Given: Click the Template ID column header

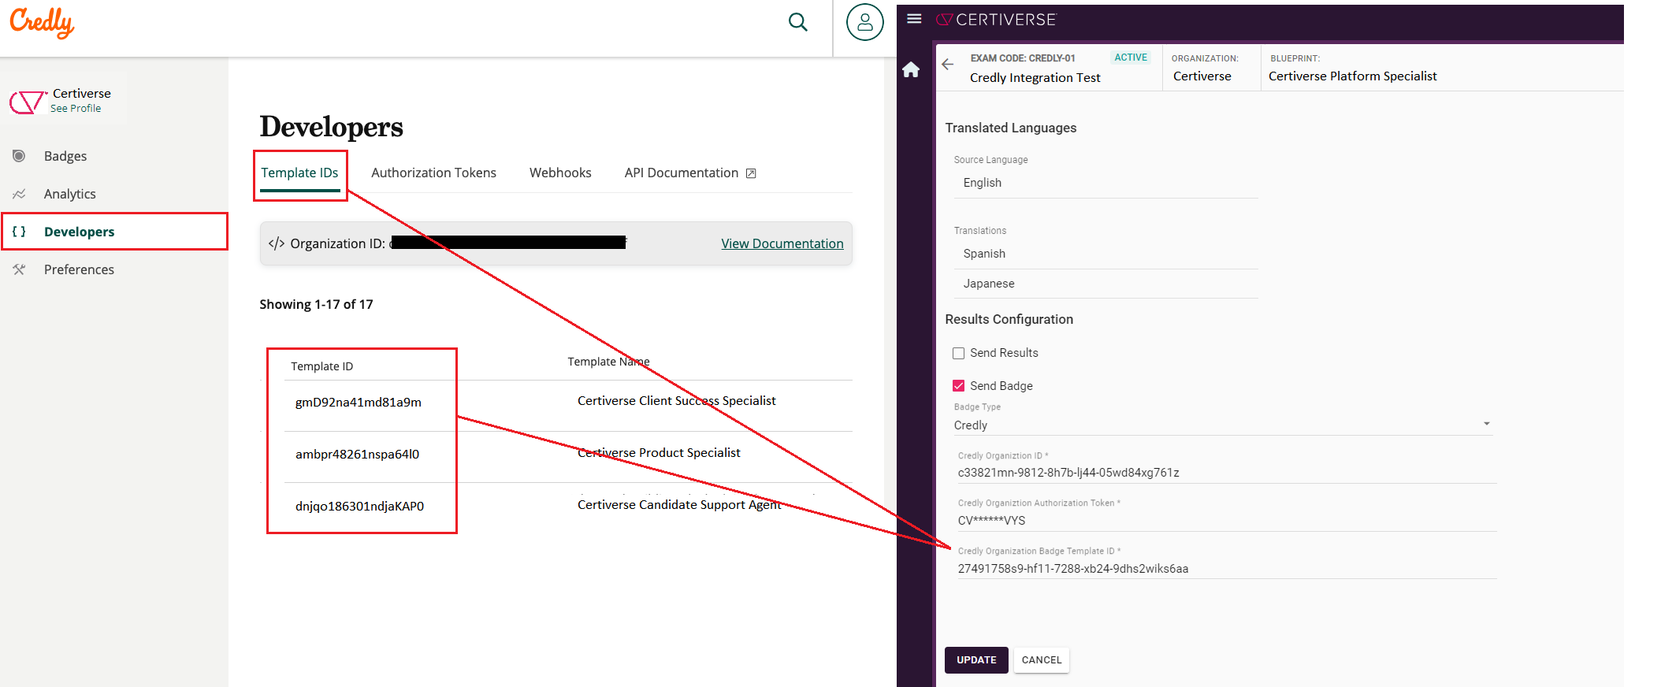Looking at the screenshot, I should pos(321,366).
